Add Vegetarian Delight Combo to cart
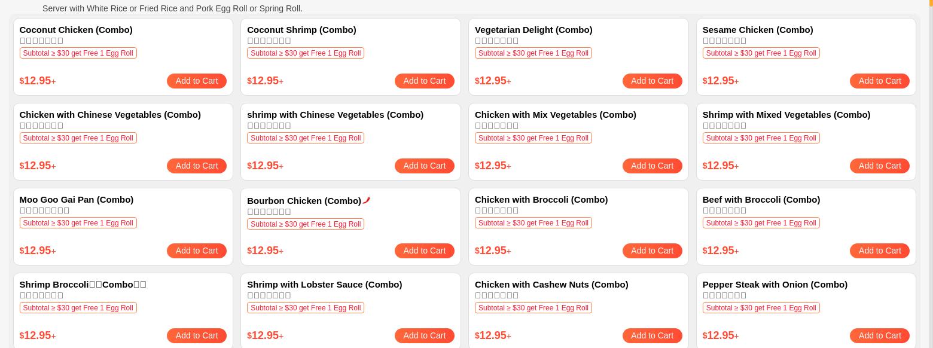This screenshot has width=933, height=348. coord(652,81)
